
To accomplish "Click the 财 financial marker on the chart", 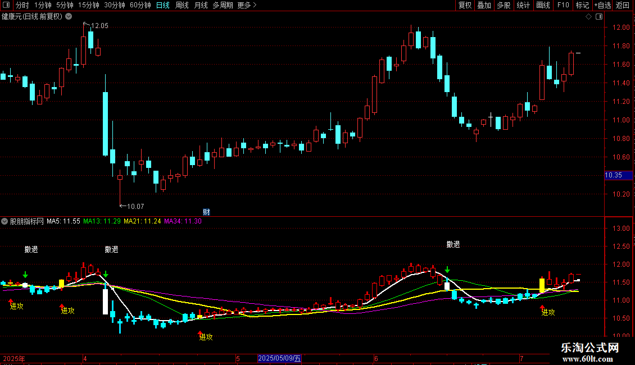I will click(x=206, y=212).
